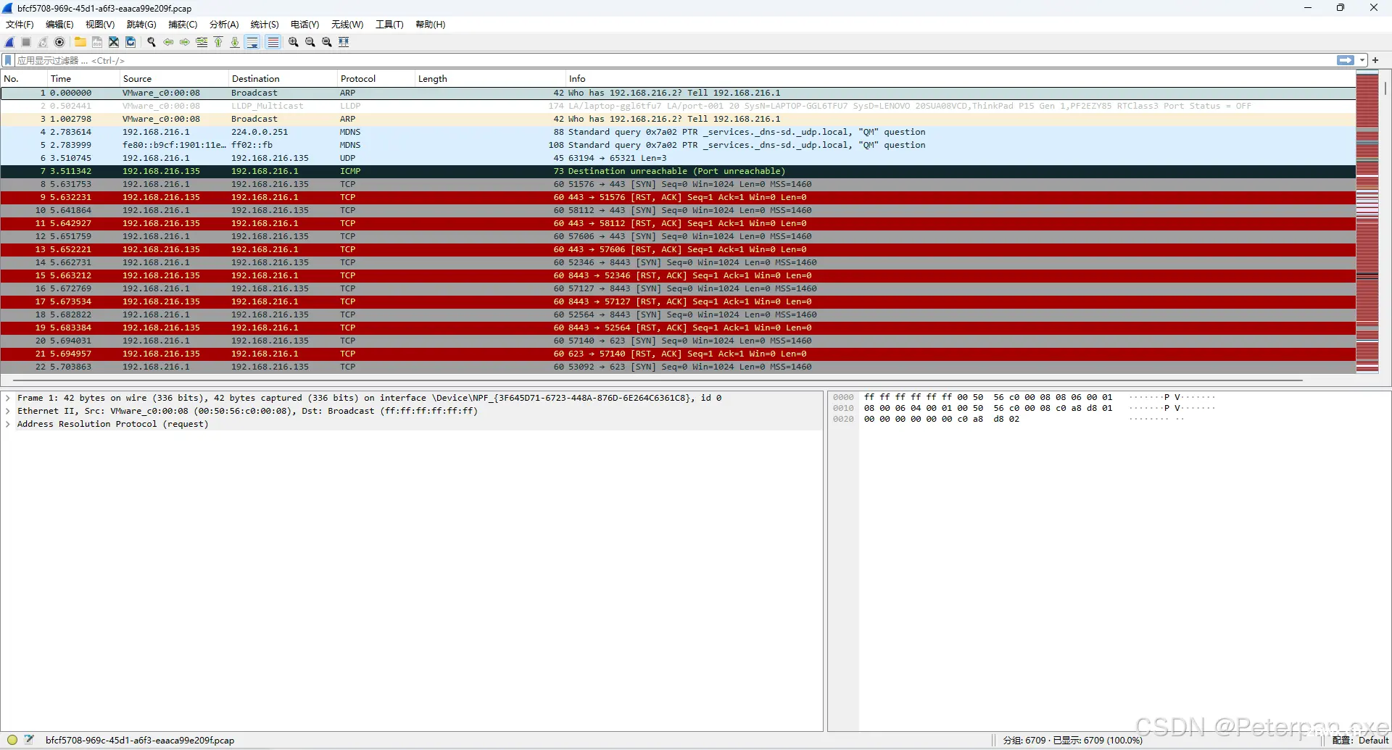
Task: Jump to the first packet icon
Action: (218, 42)
